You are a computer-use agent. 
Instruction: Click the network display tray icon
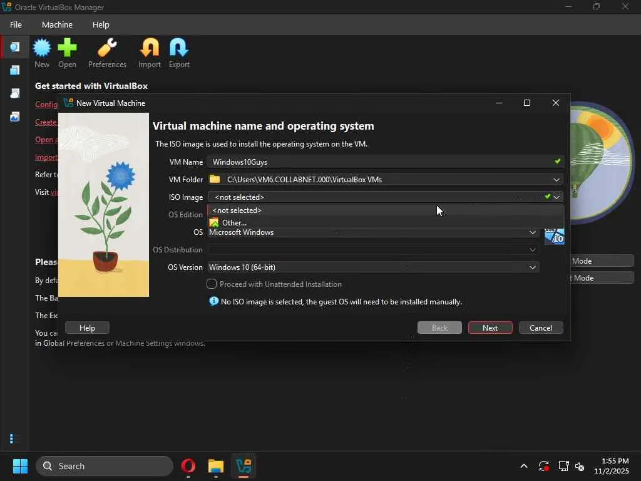pos(563,466)
